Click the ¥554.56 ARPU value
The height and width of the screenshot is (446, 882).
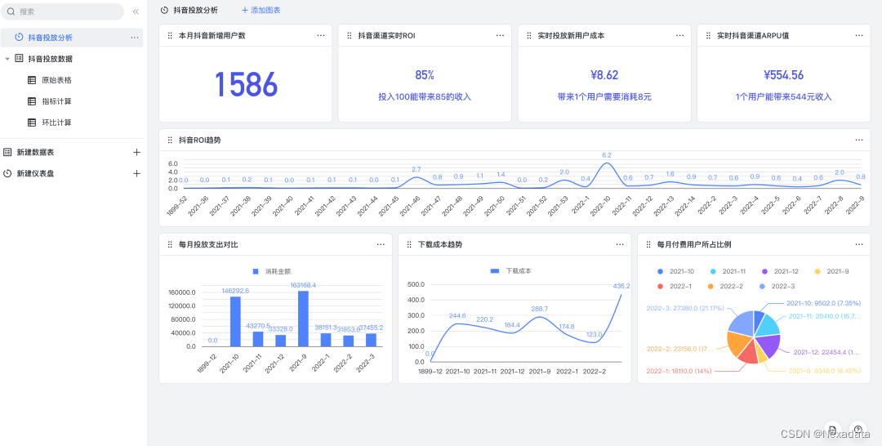click(783, 75)
